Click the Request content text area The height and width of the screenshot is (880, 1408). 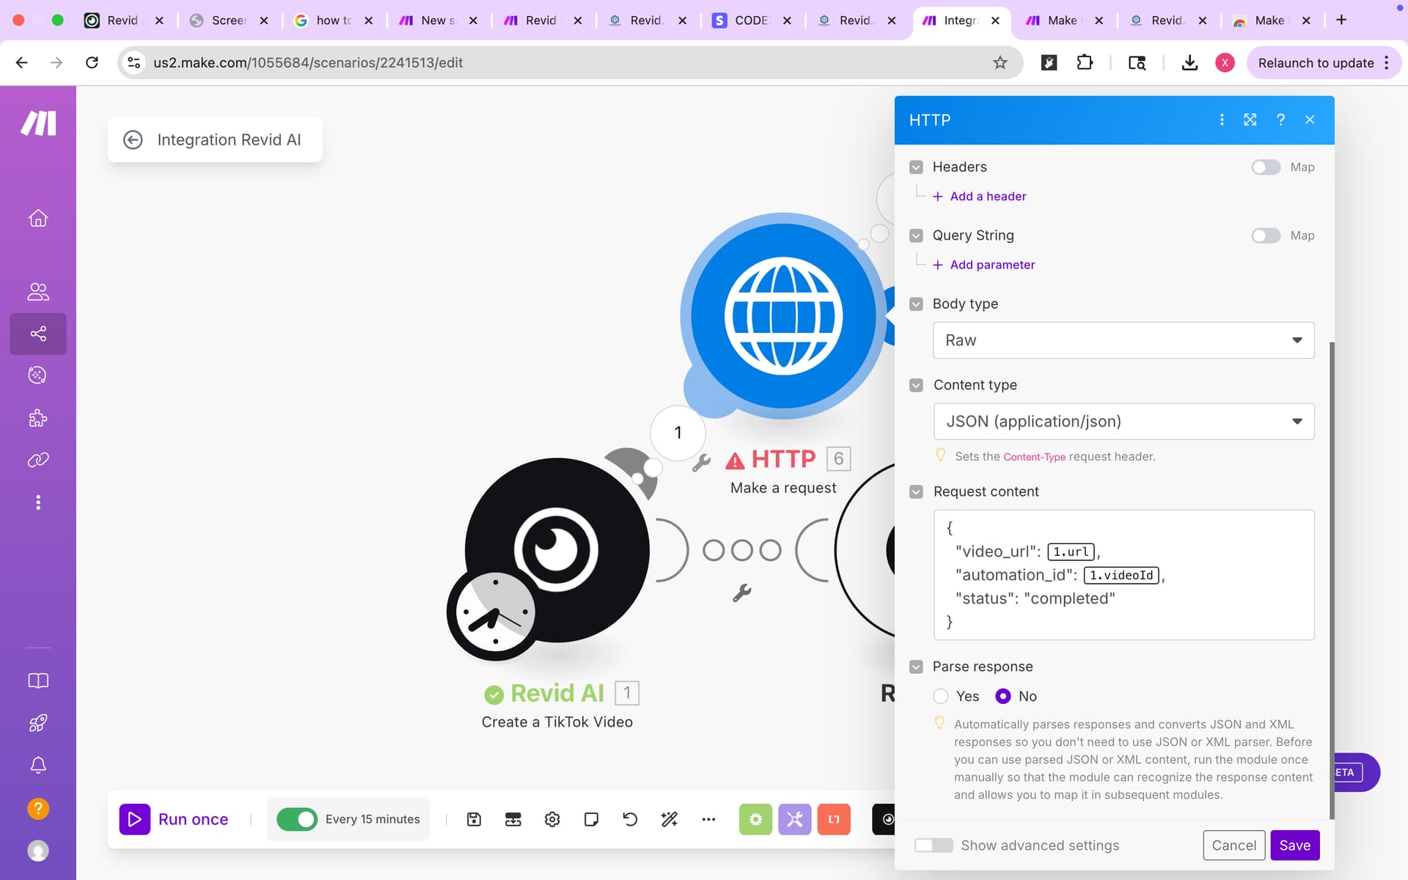1123,575
